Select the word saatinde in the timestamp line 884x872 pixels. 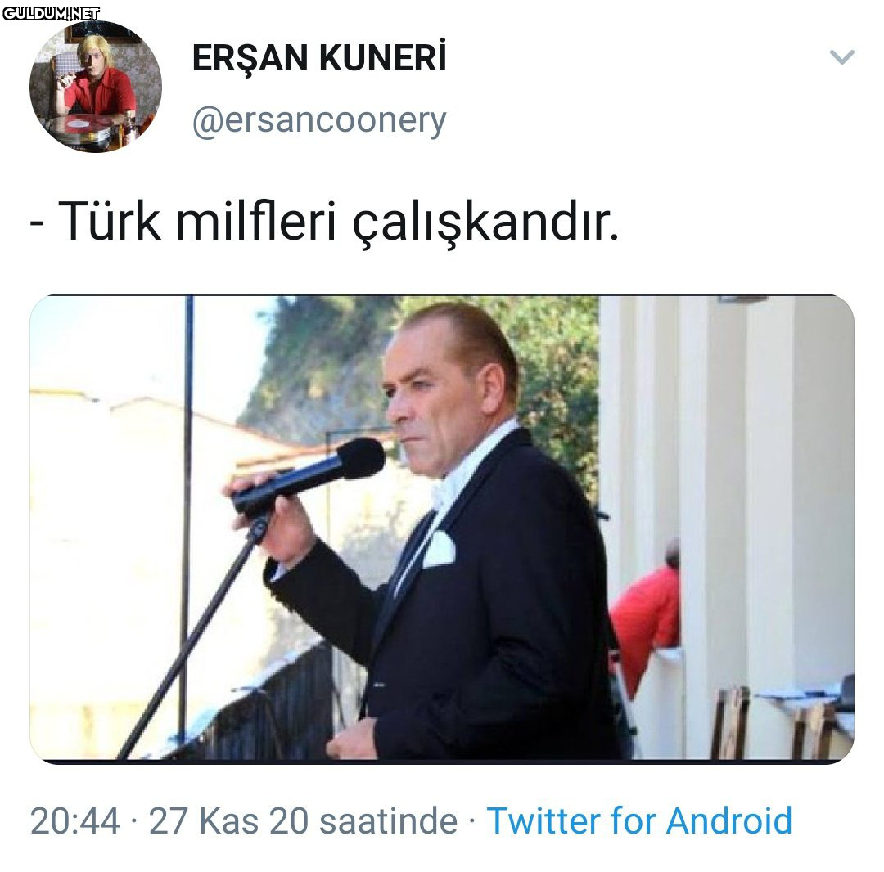389,820
